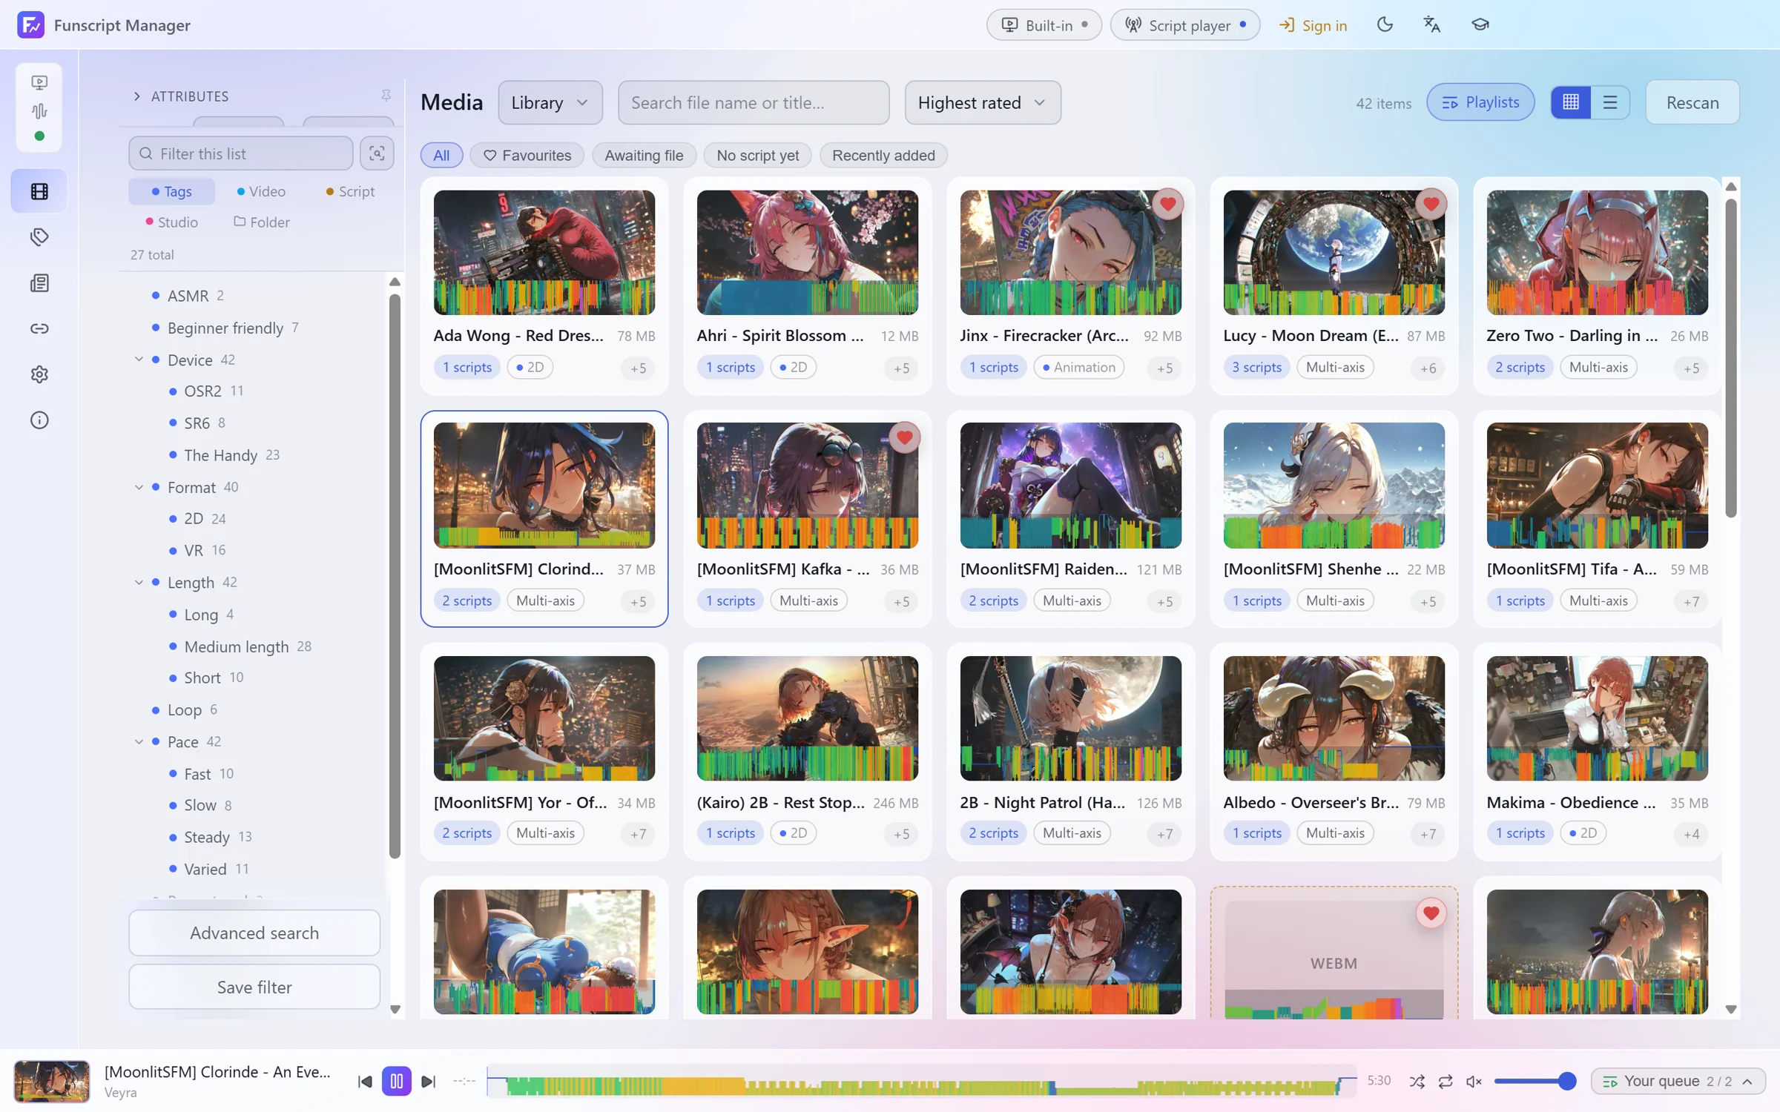Collapse the Format tag group
Image resolution: width=1780 pixels, height=1112 pixels.
[x=139, y=487]
